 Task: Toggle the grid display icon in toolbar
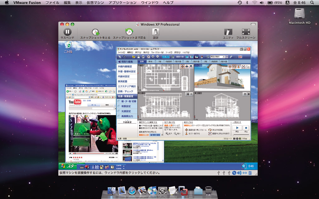(x=173, y=57)
